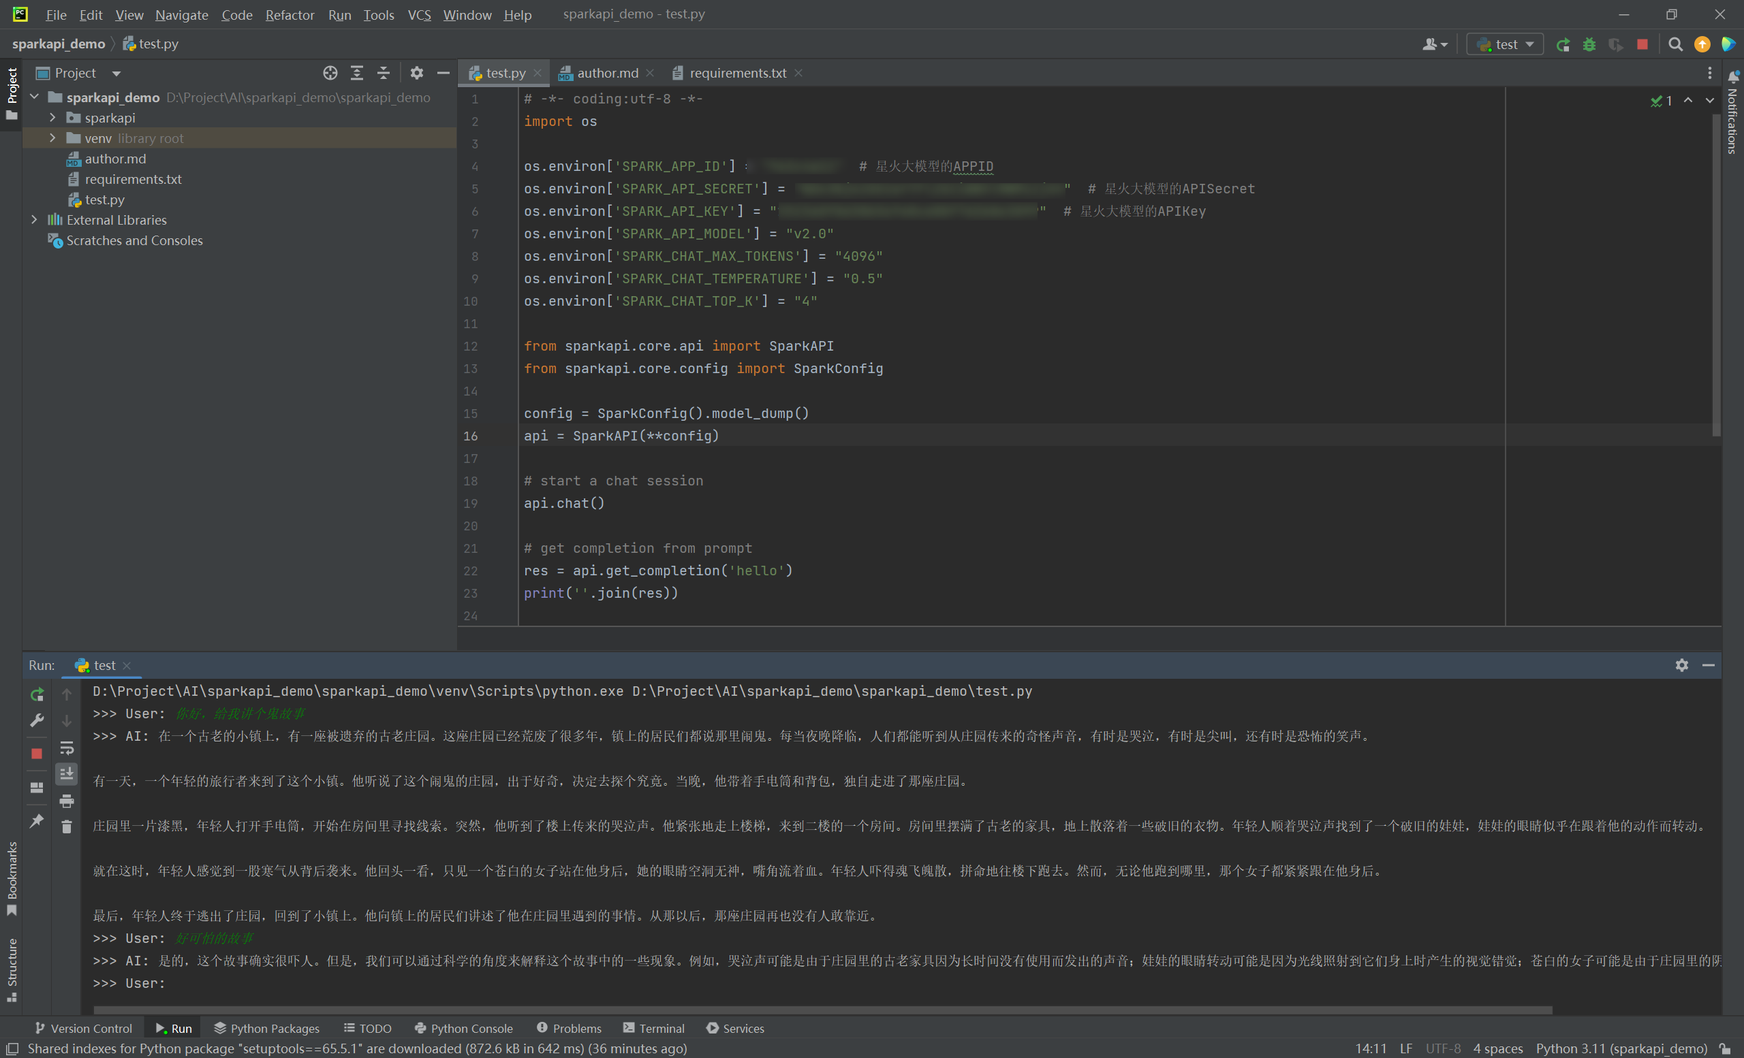1744x1058 pixels.
Task: Open inspections widget showing 1 typo
Action: 1661,101
